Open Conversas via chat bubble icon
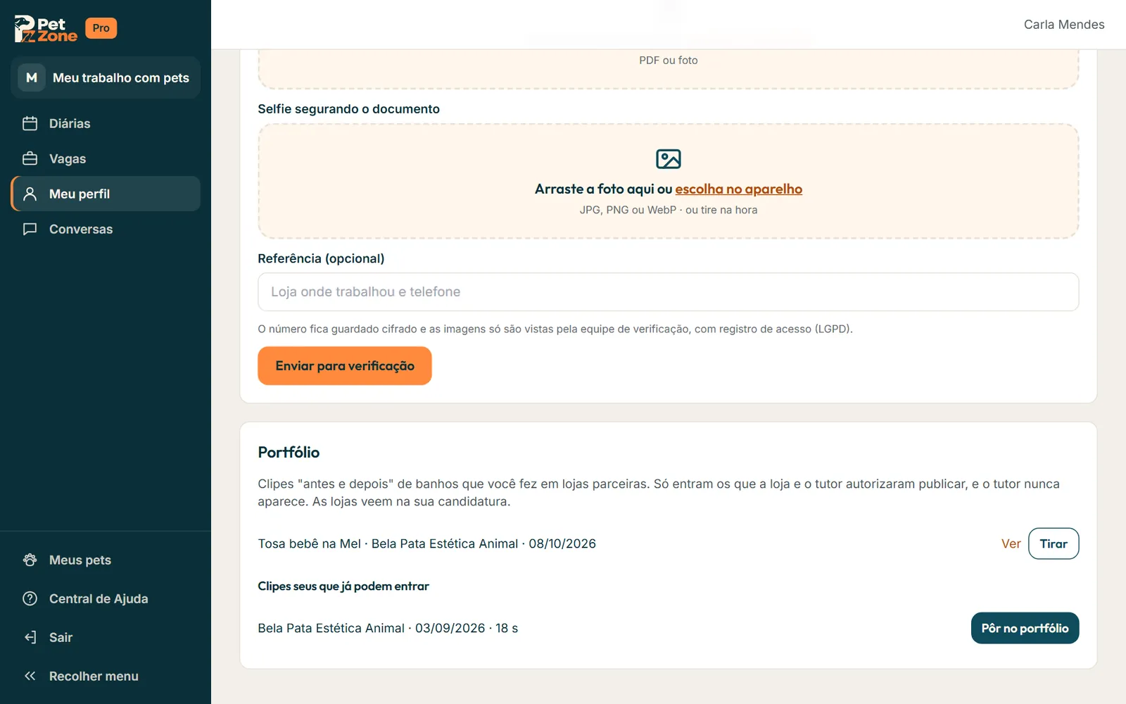The width and height of the screenshot is (1126, 704). (30, 229)
